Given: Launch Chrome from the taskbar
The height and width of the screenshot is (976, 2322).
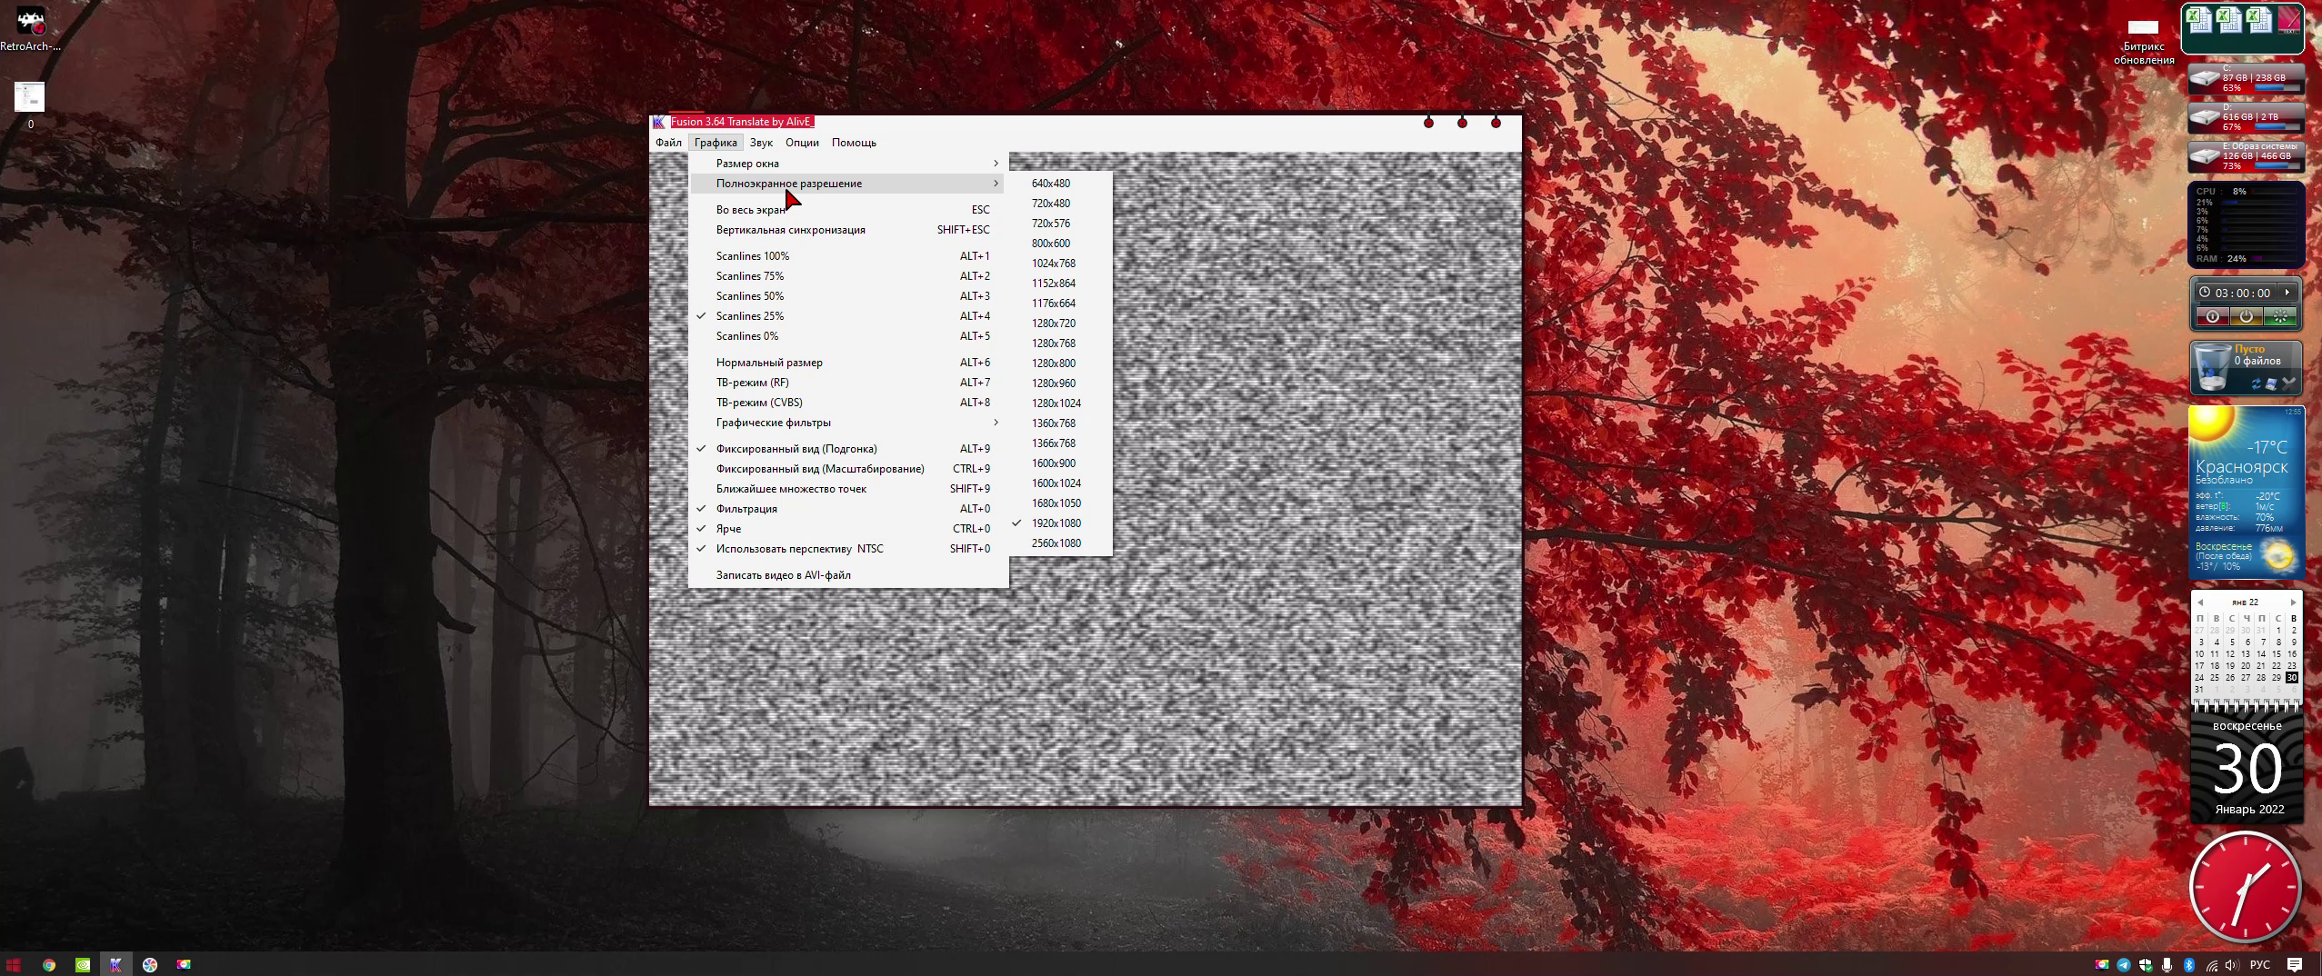Looking at the screenshot, I should click(x=49, y=964).
